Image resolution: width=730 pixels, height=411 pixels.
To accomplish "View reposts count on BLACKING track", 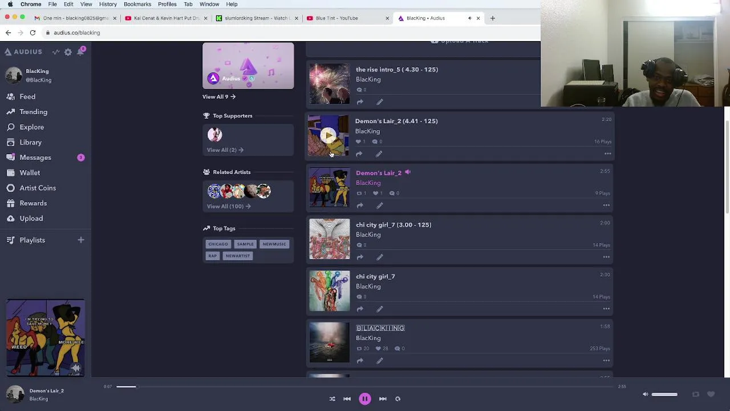I will (x=363, y=349).
